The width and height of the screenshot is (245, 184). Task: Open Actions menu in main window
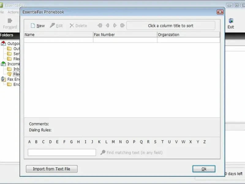pyautogui.click(x=13, y=12)
